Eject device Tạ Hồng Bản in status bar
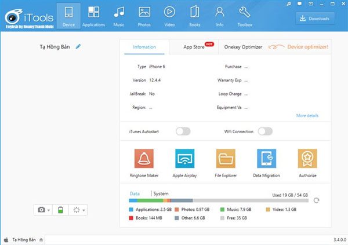The height and width of the screenshot is (245, 348). tap(42, 239)
